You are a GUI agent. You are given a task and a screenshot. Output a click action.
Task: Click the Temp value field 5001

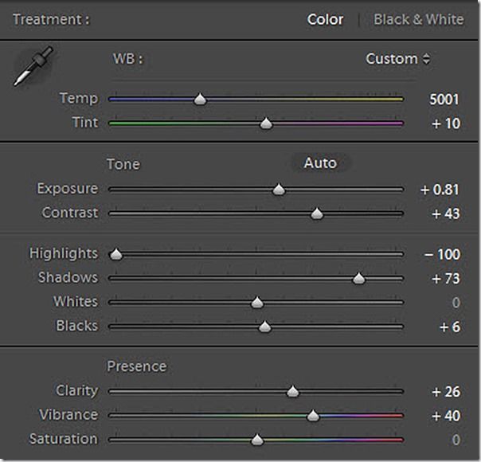coord(444,100)
